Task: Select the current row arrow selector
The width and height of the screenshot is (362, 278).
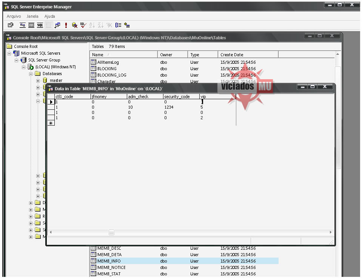Action: (51, 102)
